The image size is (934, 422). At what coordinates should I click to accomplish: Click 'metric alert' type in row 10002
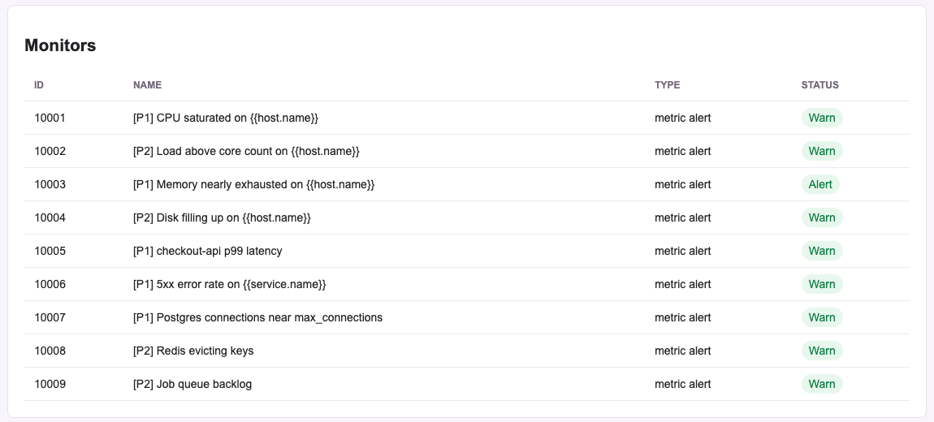coord(682,151)
